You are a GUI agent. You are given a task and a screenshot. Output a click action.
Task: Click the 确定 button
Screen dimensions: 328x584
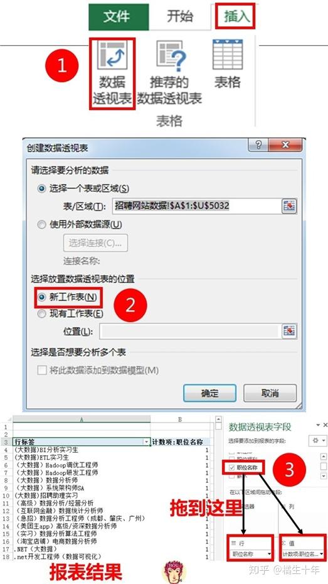[x=209, y=393]
